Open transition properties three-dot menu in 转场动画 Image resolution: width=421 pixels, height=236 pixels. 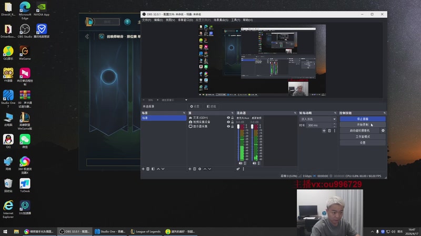pos(335,131)
